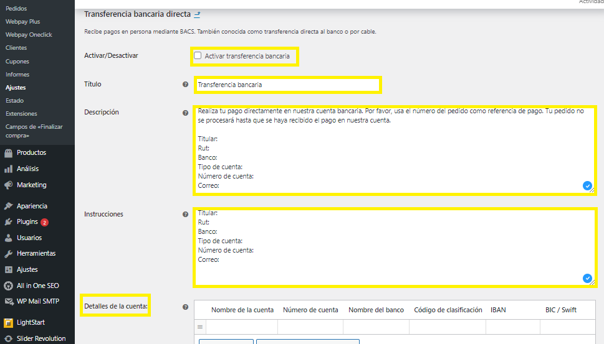Open the Productos menu icon
604x344 pixels.
coord(8,153)
